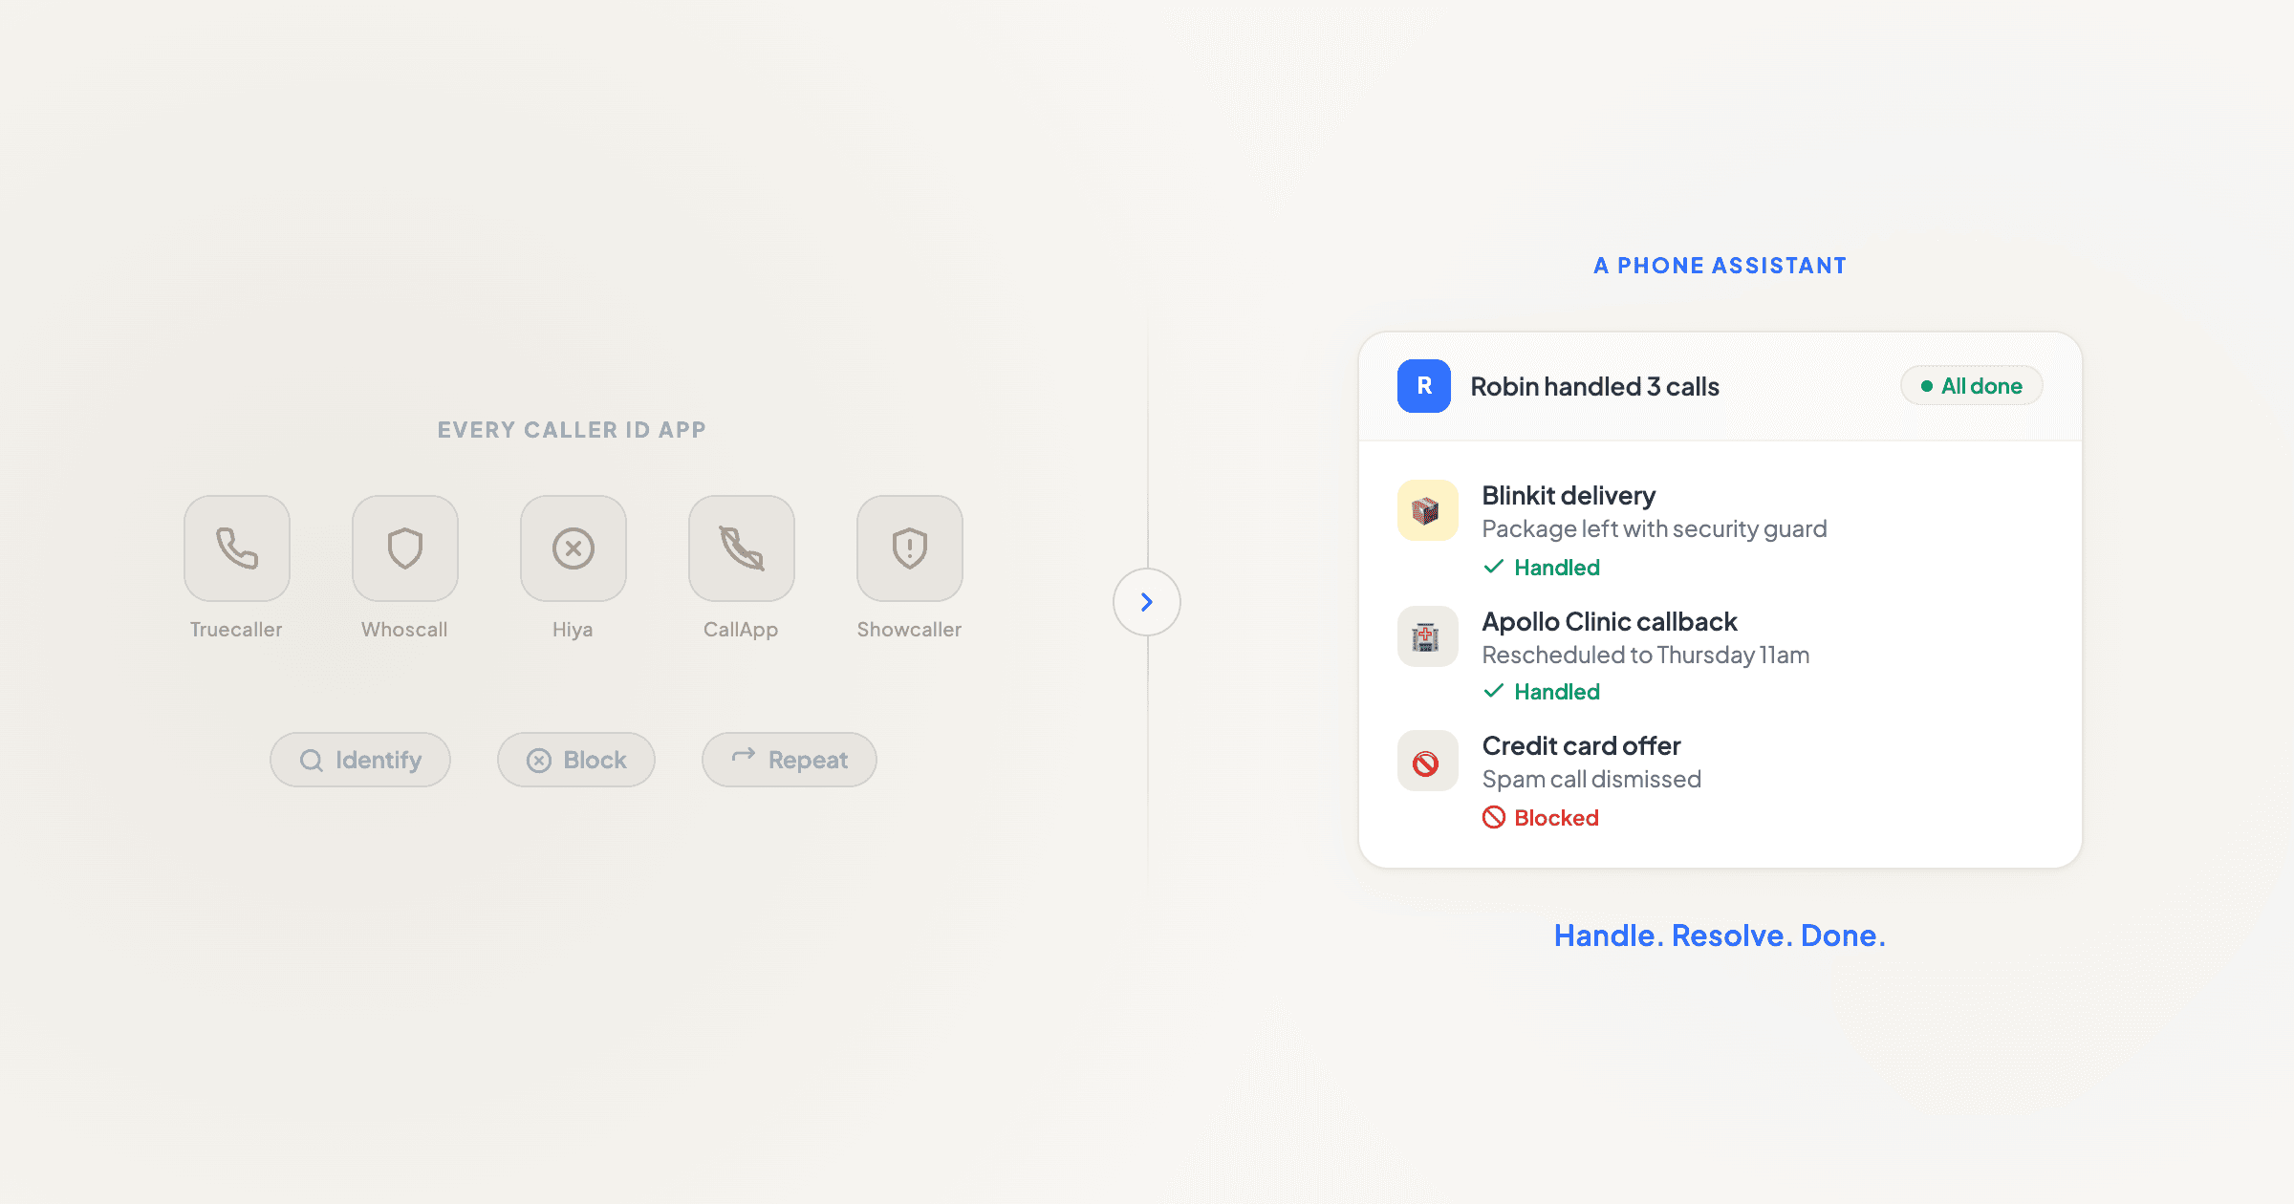
Task: Click the Showcaller shield-alert icon
Action: click(x=910, y=548)
